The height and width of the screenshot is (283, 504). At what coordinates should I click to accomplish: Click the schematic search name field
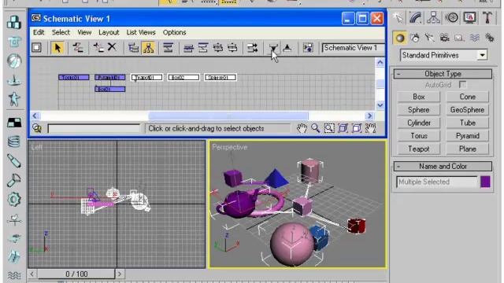(x=94, y=129)
